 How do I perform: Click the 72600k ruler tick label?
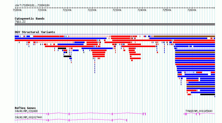click(x=192, y=10)
